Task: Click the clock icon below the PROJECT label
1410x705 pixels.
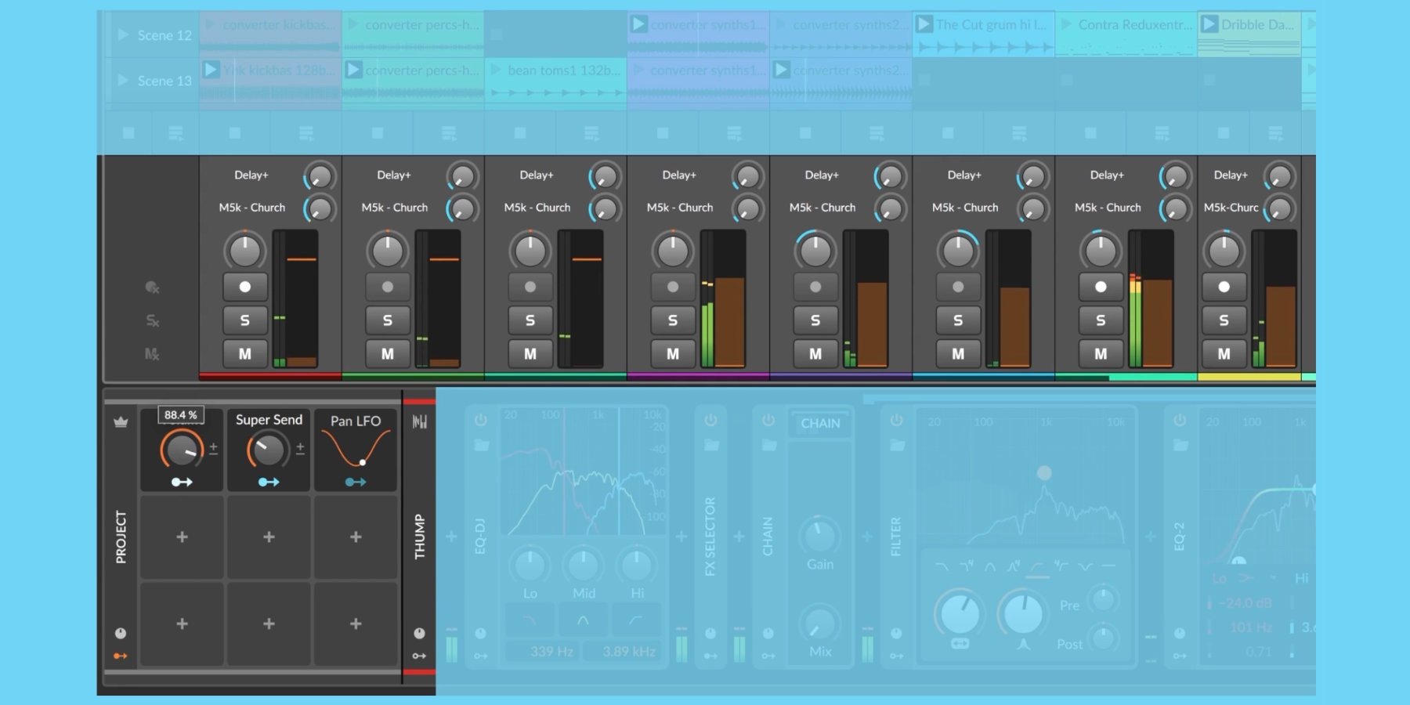Action: tap(121, 633)
